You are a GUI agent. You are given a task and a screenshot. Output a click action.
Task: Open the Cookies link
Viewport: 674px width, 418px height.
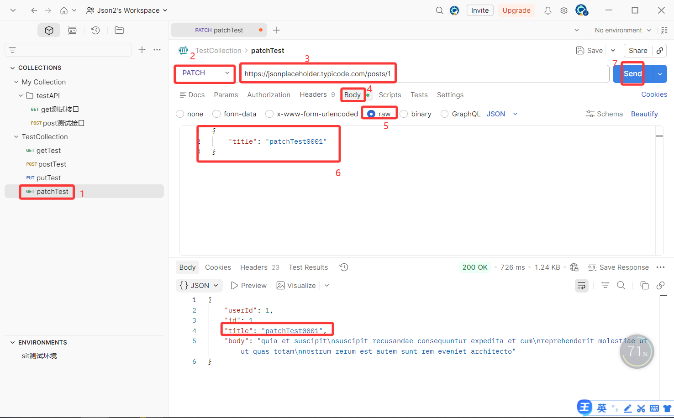pos(654,94)
